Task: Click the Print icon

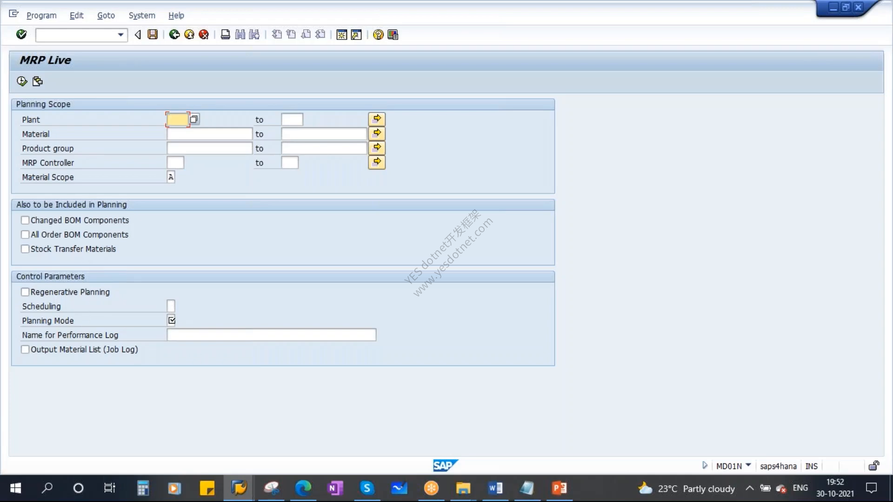Action: [225, 34]
